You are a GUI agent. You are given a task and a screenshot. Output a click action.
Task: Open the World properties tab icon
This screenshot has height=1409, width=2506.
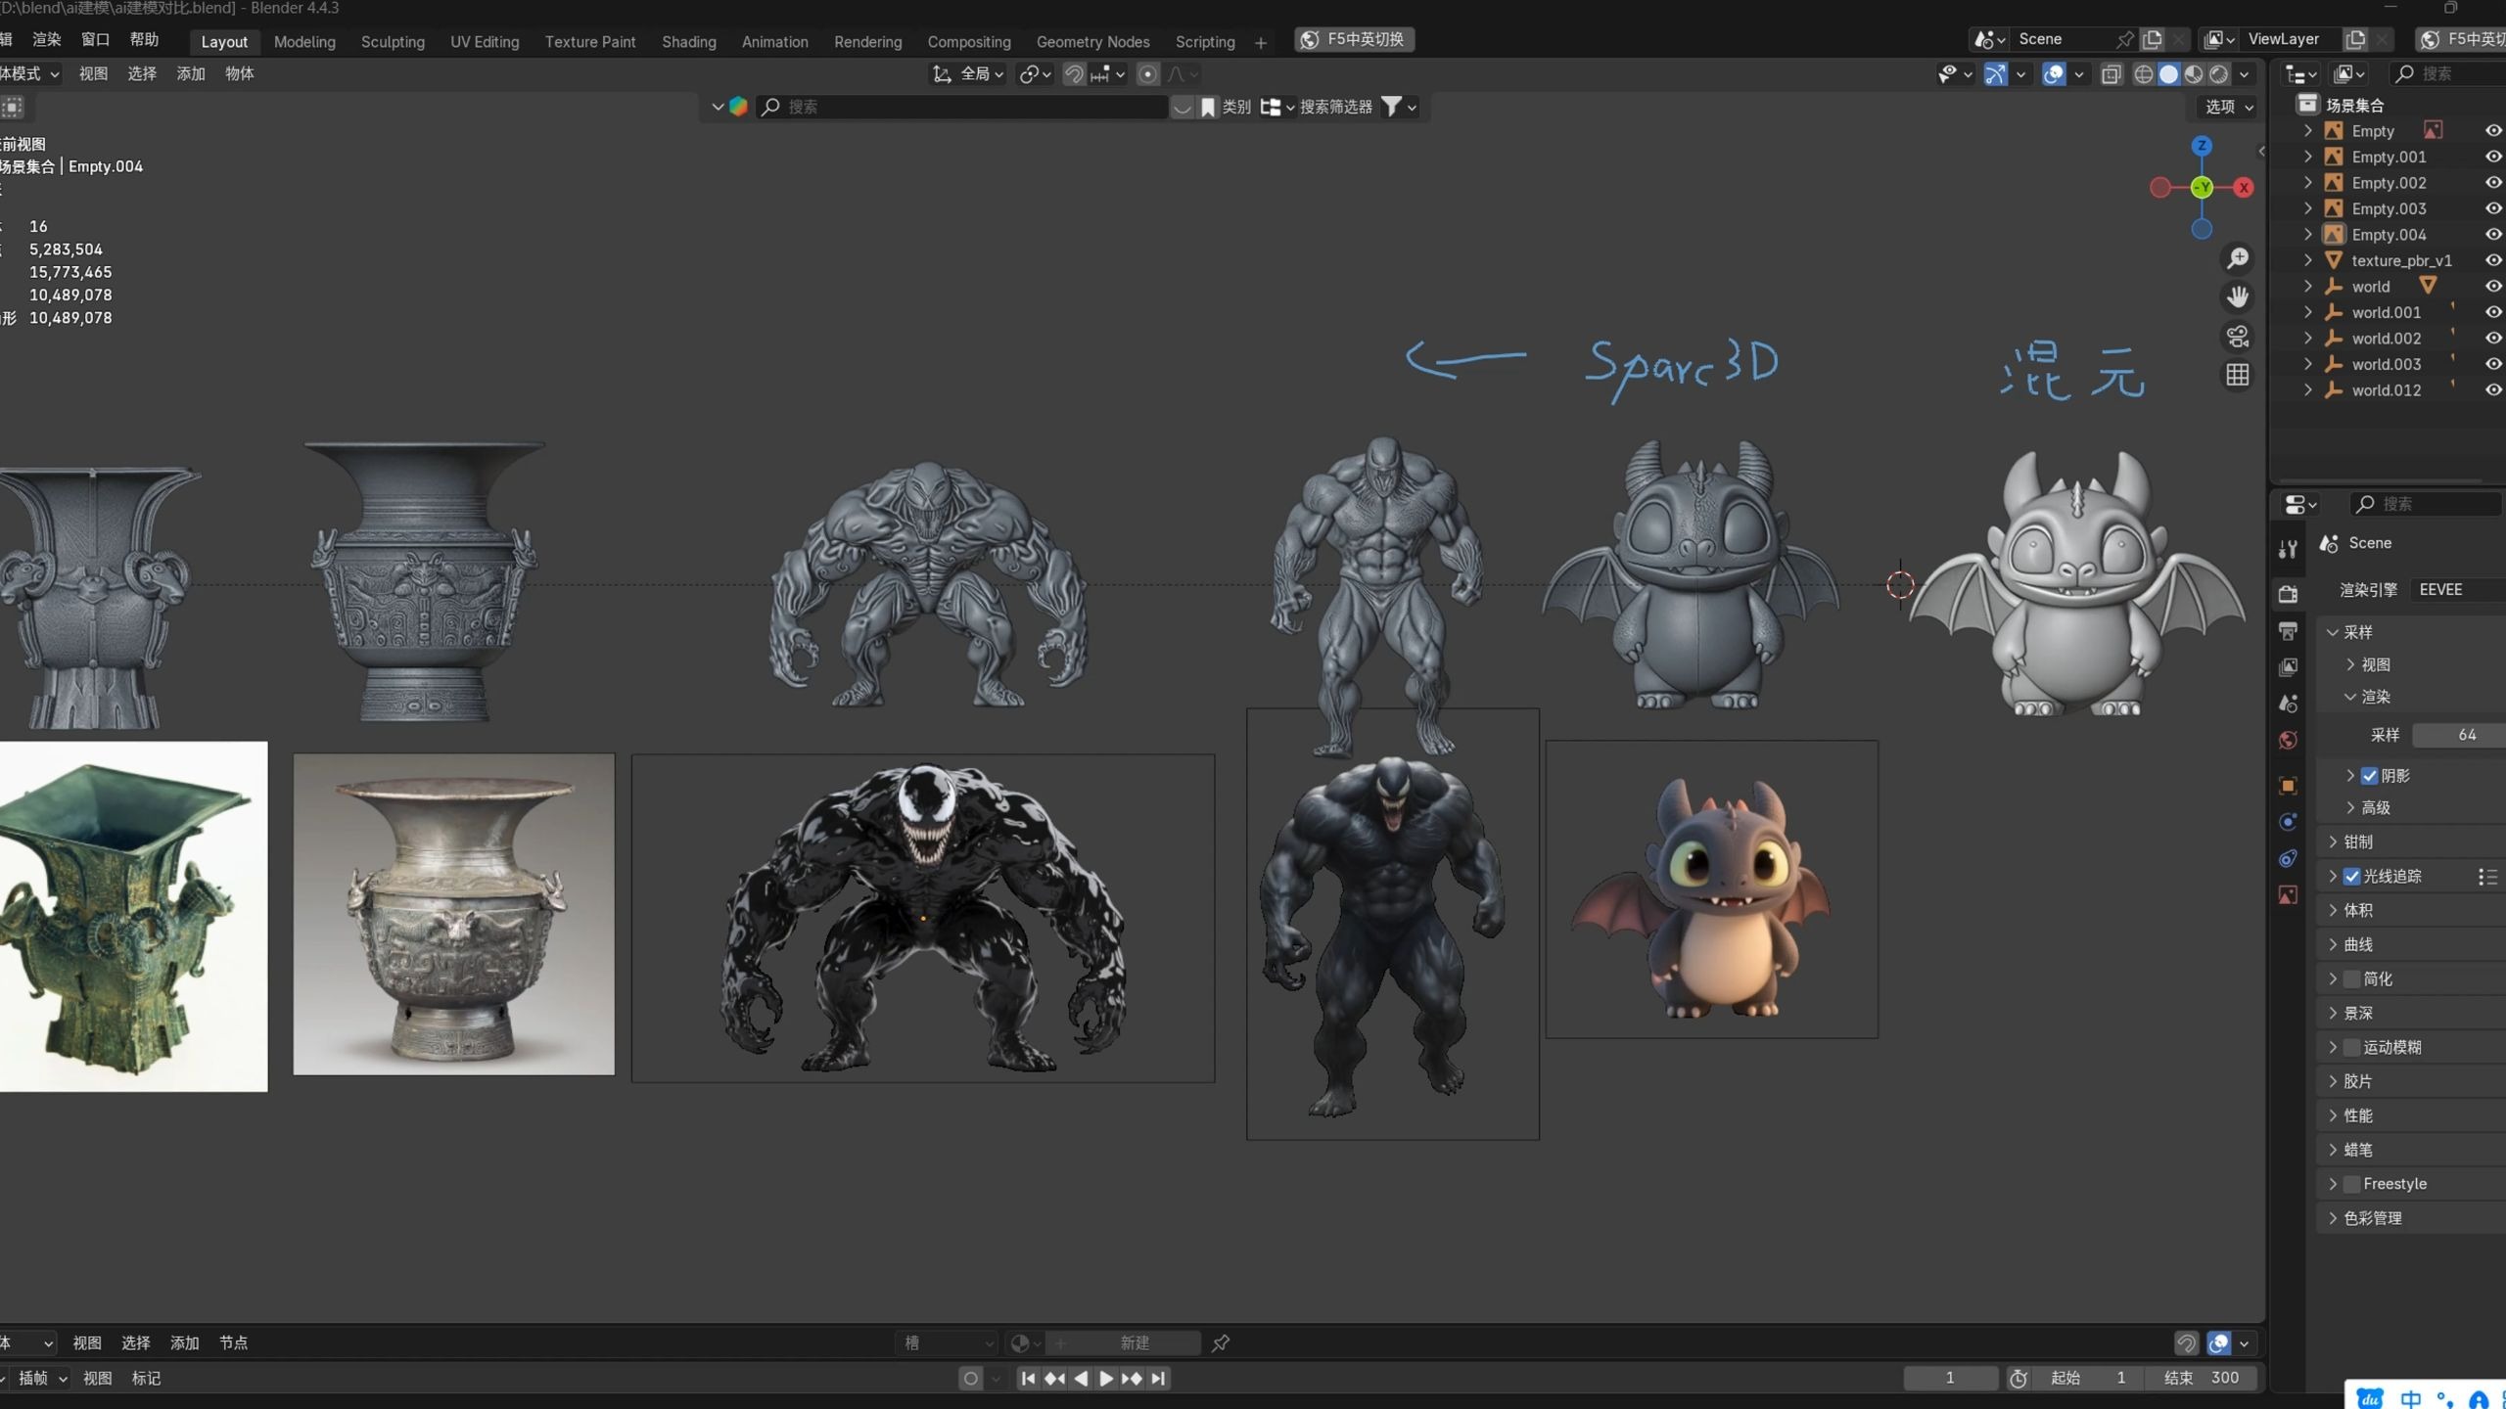(2288, 741)
